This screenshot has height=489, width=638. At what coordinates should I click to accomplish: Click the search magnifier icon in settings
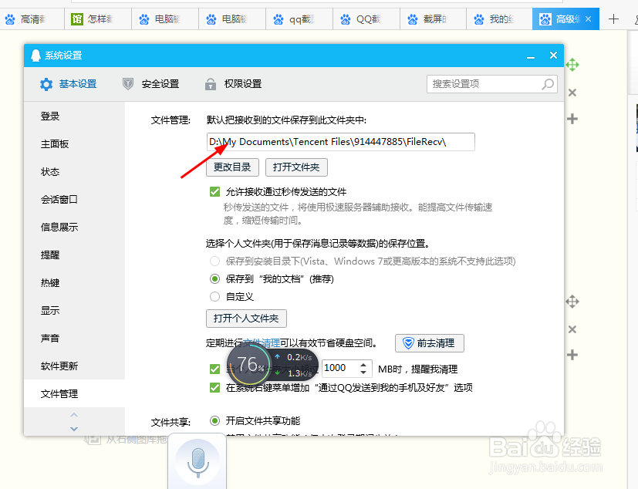coord(548,84)
